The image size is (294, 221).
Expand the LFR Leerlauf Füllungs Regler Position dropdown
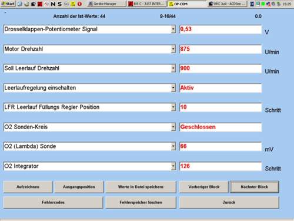click(173, 107)
